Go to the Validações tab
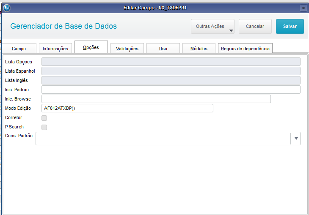The width and height of the screenshot is (309, 215). 127,49
